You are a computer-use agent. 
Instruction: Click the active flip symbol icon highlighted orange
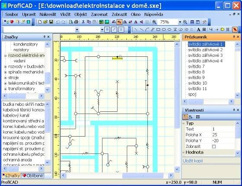119,22
